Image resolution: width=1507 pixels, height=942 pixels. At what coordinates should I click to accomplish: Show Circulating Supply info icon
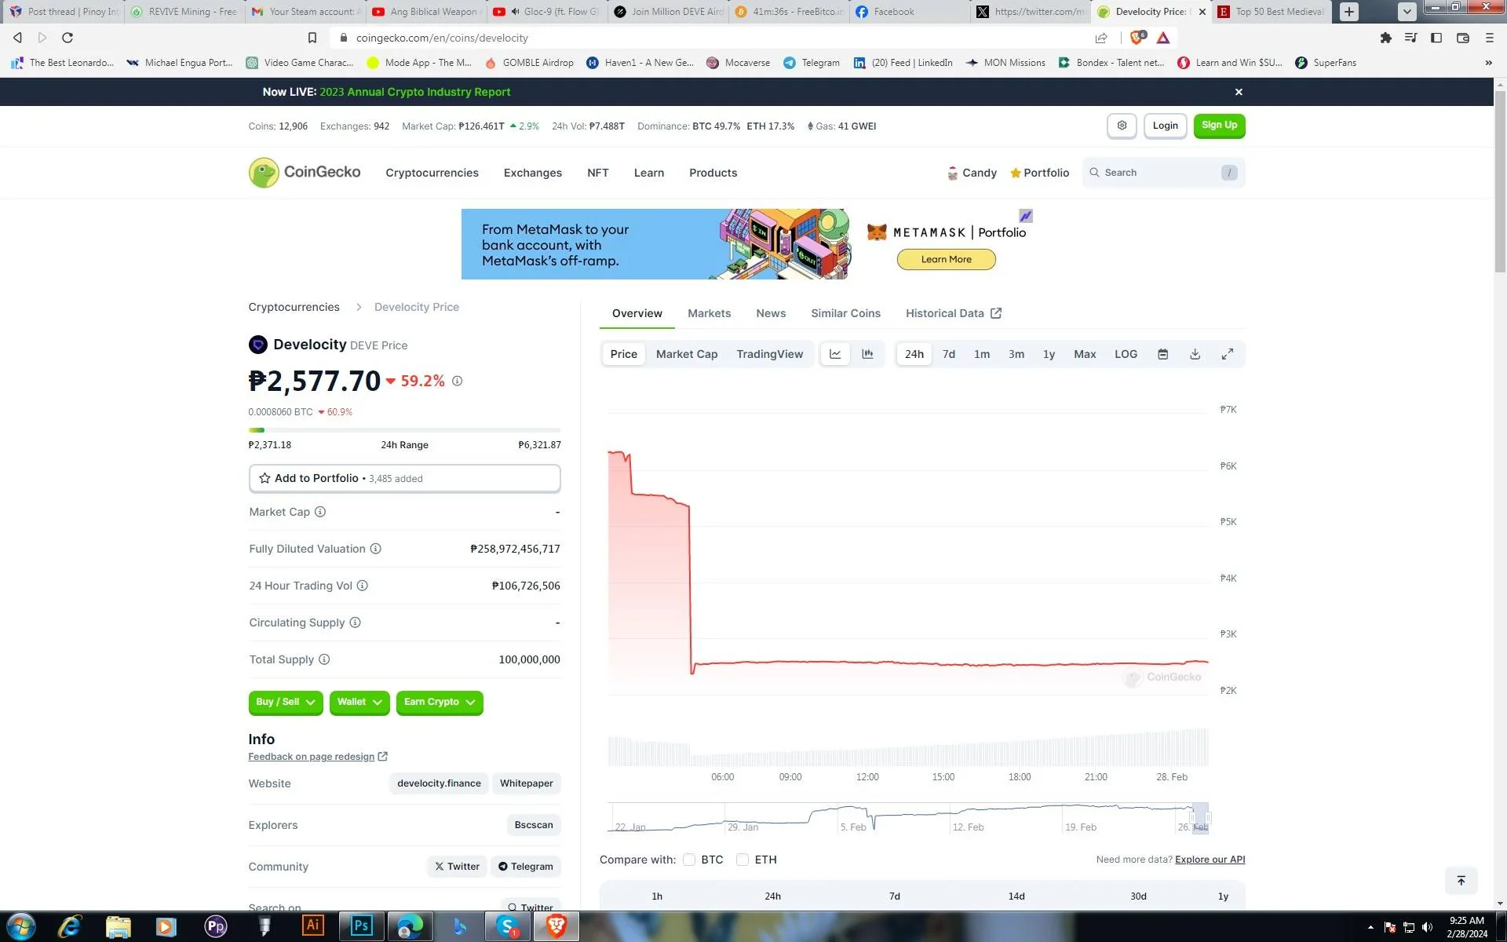pos(355,623)
